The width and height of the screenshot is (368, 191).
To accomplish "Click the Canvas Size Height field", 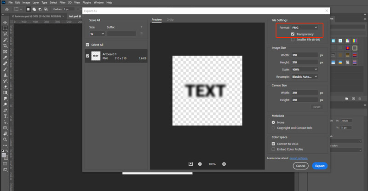I will point(305,100).
